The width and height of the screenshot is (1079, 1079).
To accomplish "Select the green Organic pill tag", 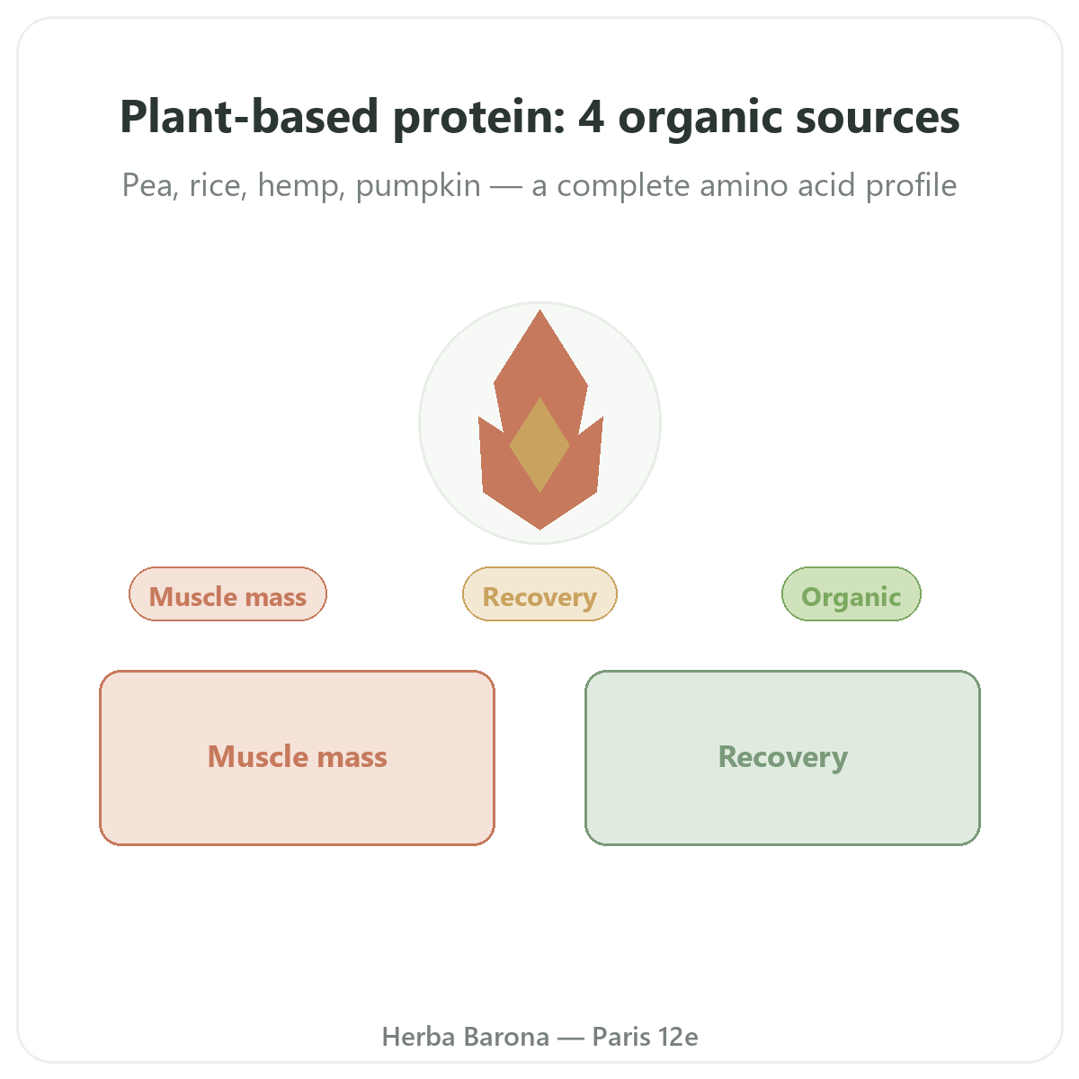I will pos(852,594).
